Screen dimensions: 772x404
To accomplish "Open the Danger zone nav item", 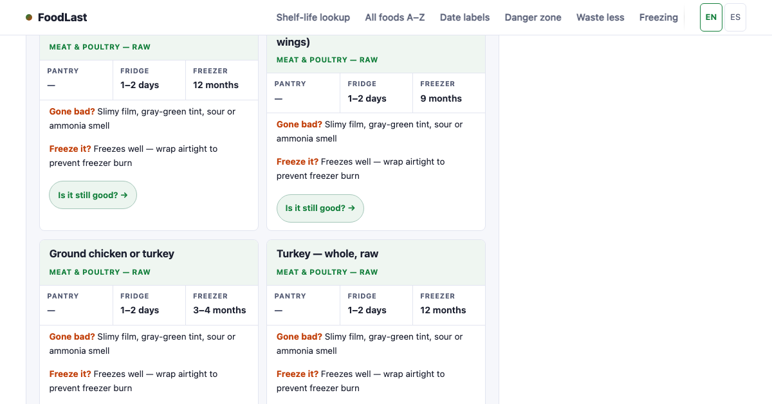I will point(533,17).
